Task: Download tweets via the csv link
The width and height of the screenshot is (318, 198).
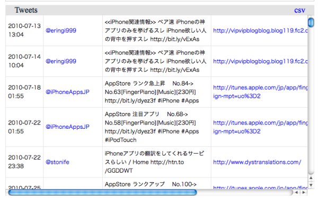Action: pos(299,11)
